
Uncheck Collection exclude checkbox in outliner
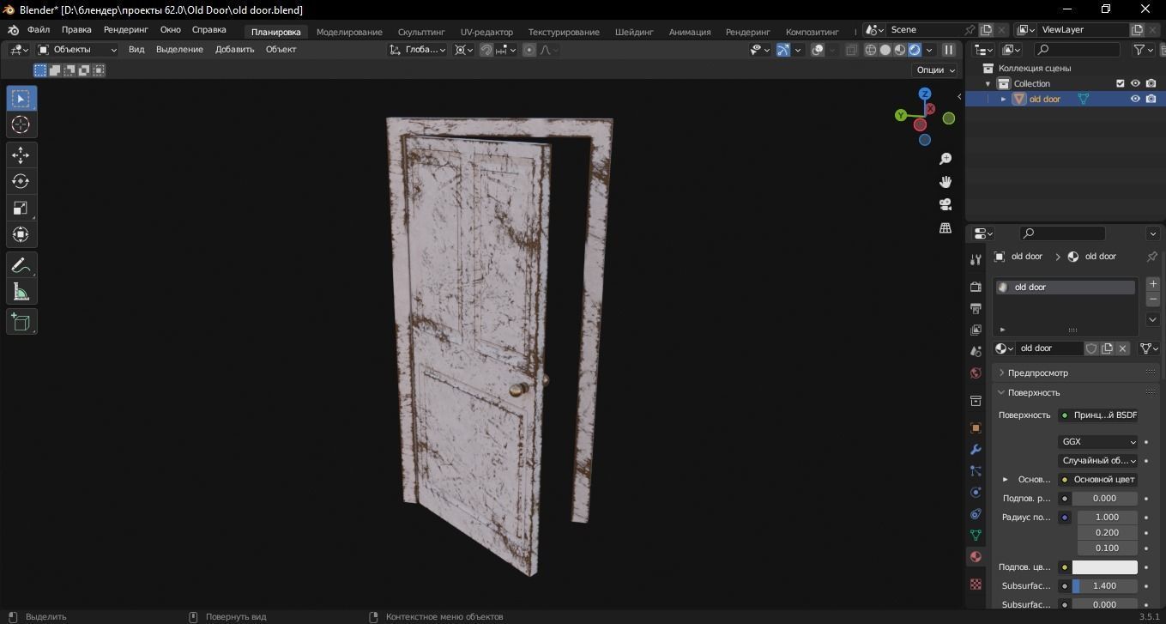pos(1120,83)
